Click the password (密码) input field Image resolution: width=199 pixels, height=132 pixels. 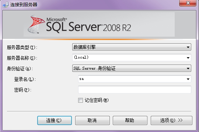pos(135,89)
